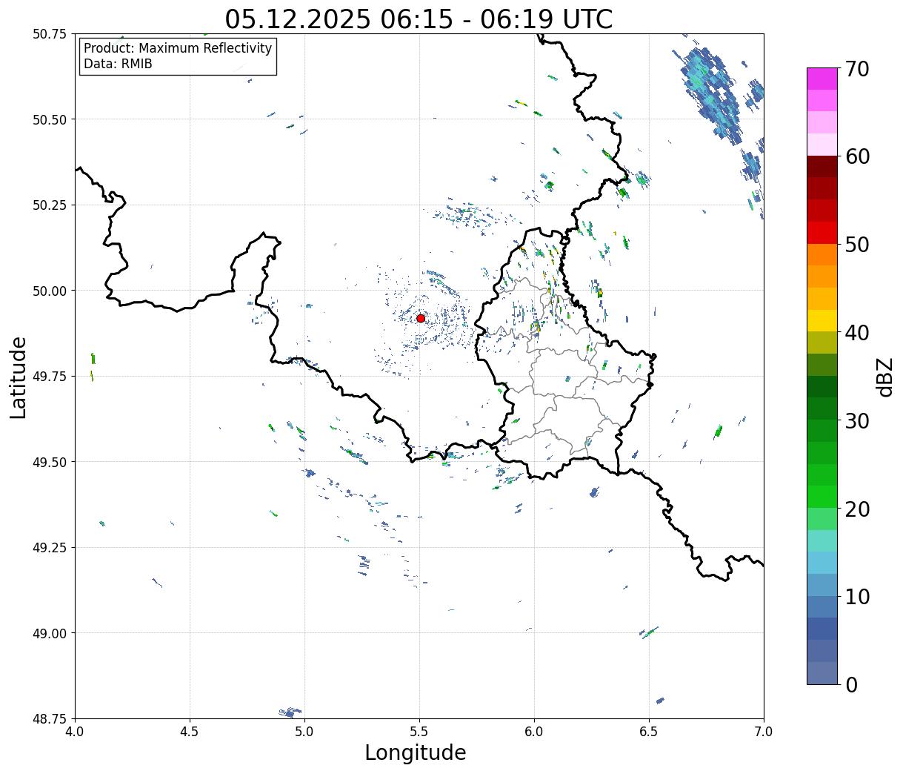Click the yellow colorbar swatch at 40 dBZ
The height and width of the screenshot is (771, 903).
click(822, 320)
